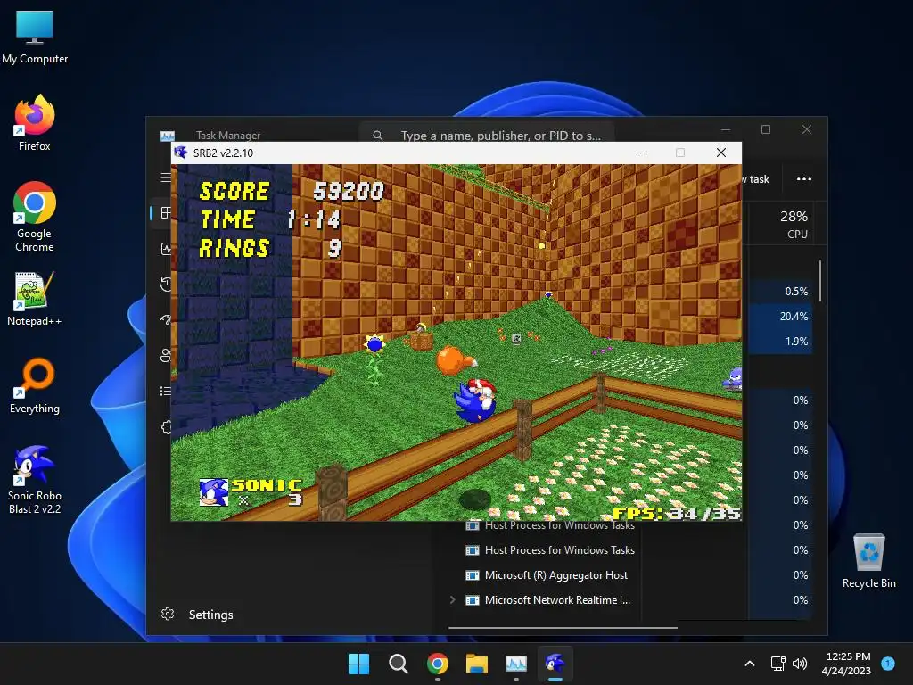Image resolution: width=913 pixels, height=685 pixels.
Task: Open Task Manager Settings gear
Action: [x=168, y=614]
